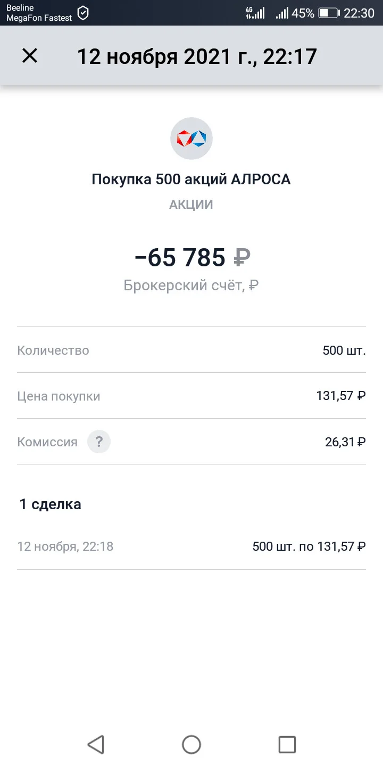Tap the АКЦИИ category label
383x767 pixels.
[191, 205]
